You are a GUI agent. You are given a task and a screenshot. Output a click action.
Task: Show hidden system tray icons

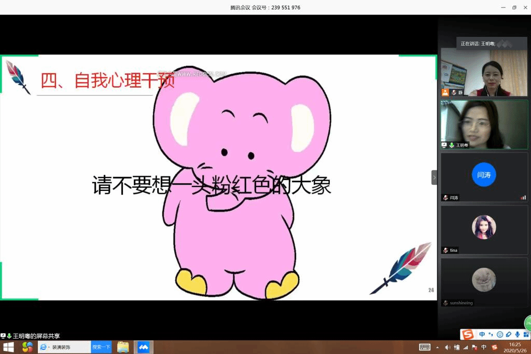pos(437,347)
